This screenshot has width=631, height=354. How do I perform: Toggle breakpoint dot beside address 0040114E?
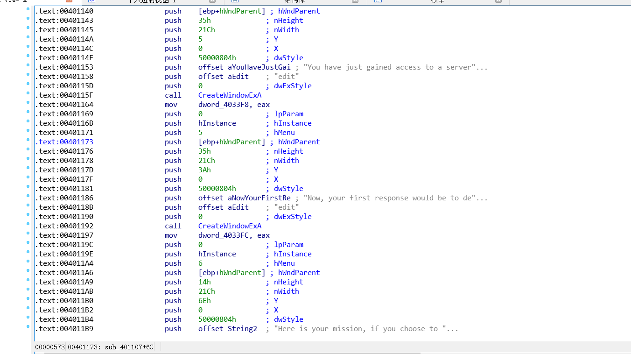click(28, 56)
